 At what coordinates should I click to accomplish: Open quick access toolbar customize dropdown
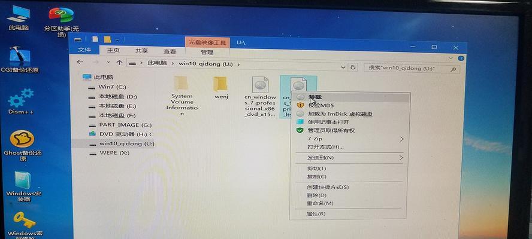click(117, 40)
